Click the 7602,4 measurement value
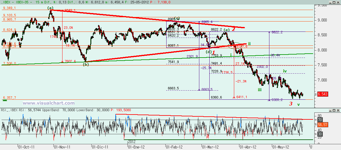The width and height of the screenshot is (341, 150). pyautogui.click(x=70, y=61)
